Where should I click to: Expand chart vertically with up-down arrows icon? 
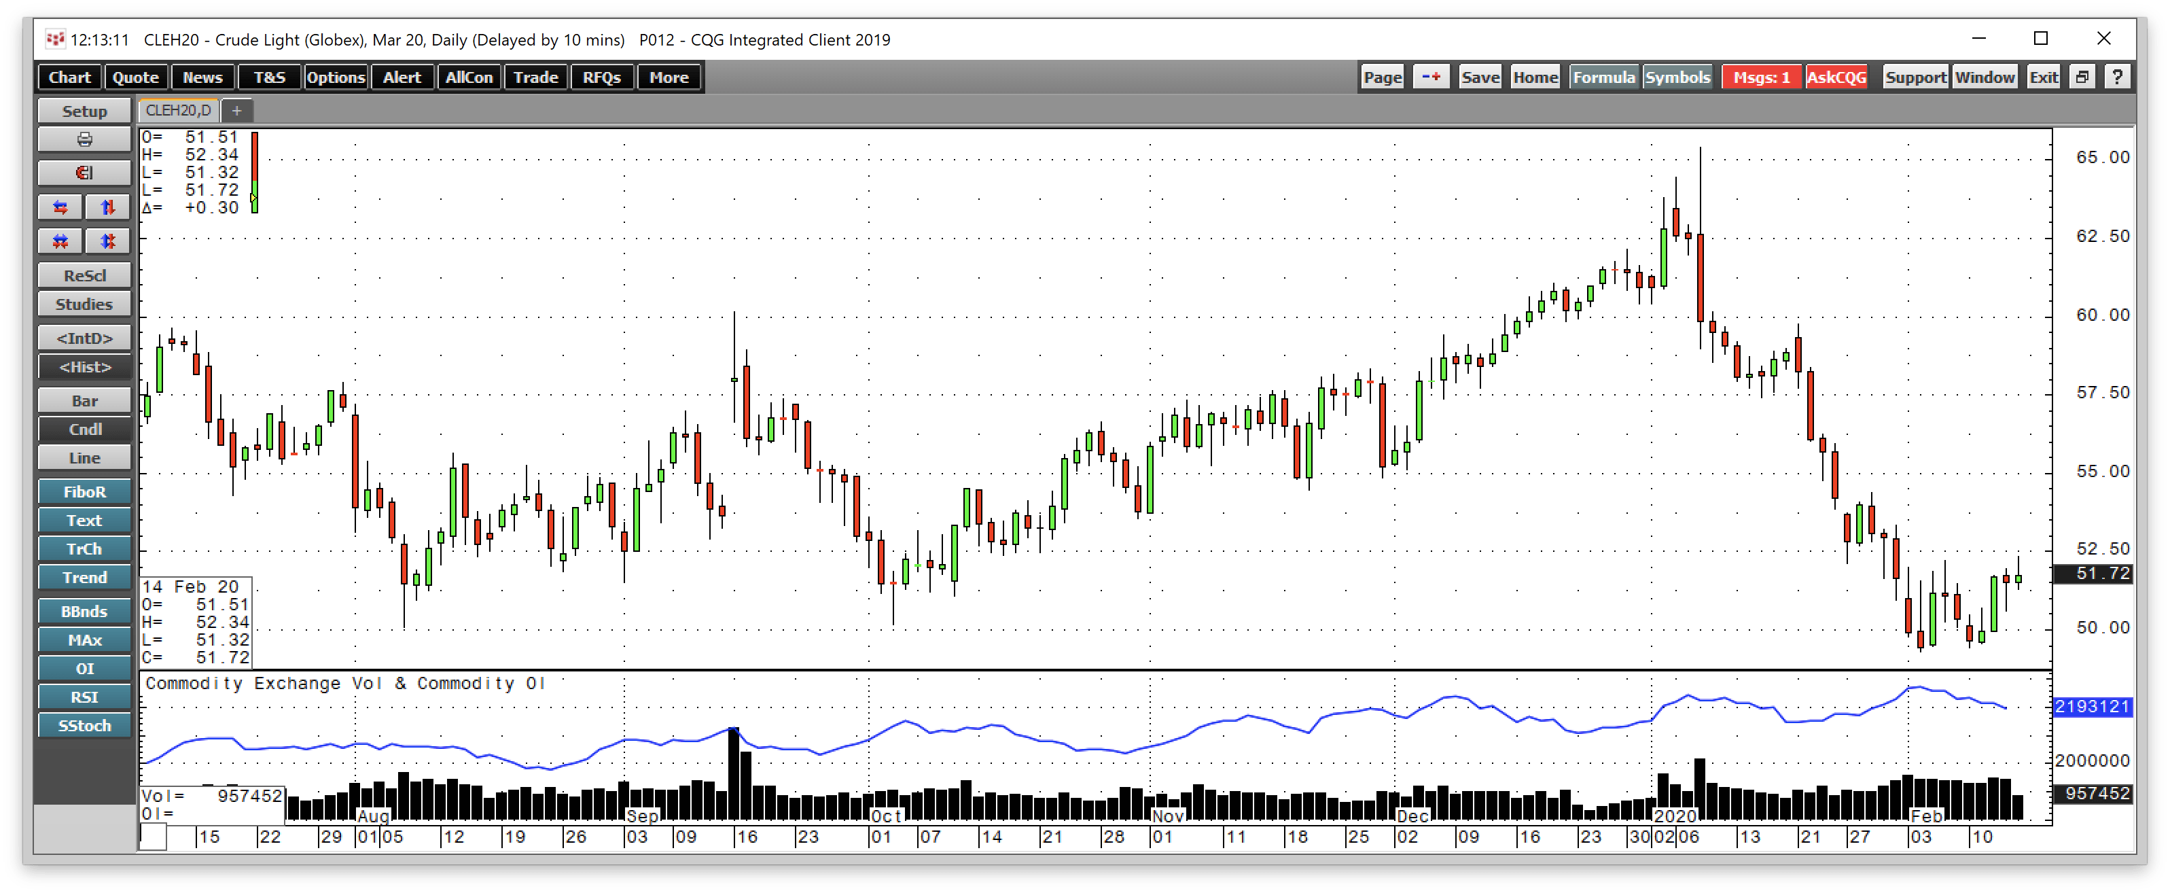108,207
